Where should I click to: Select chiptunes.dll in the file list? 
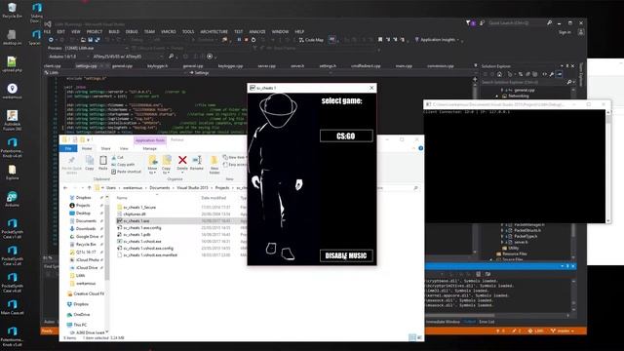tap(131, 214)
